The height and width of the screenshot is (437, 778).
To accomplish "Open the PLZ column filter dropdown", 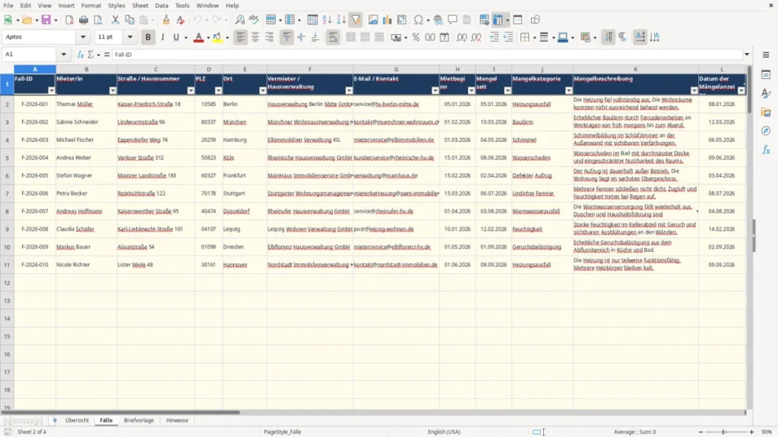I will 218,90.
